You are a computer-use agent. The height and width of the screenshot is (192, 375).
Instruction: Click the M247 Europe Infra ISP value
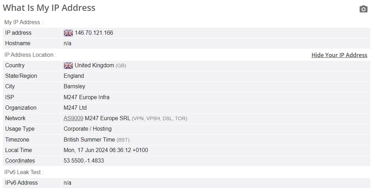(86, 97)
